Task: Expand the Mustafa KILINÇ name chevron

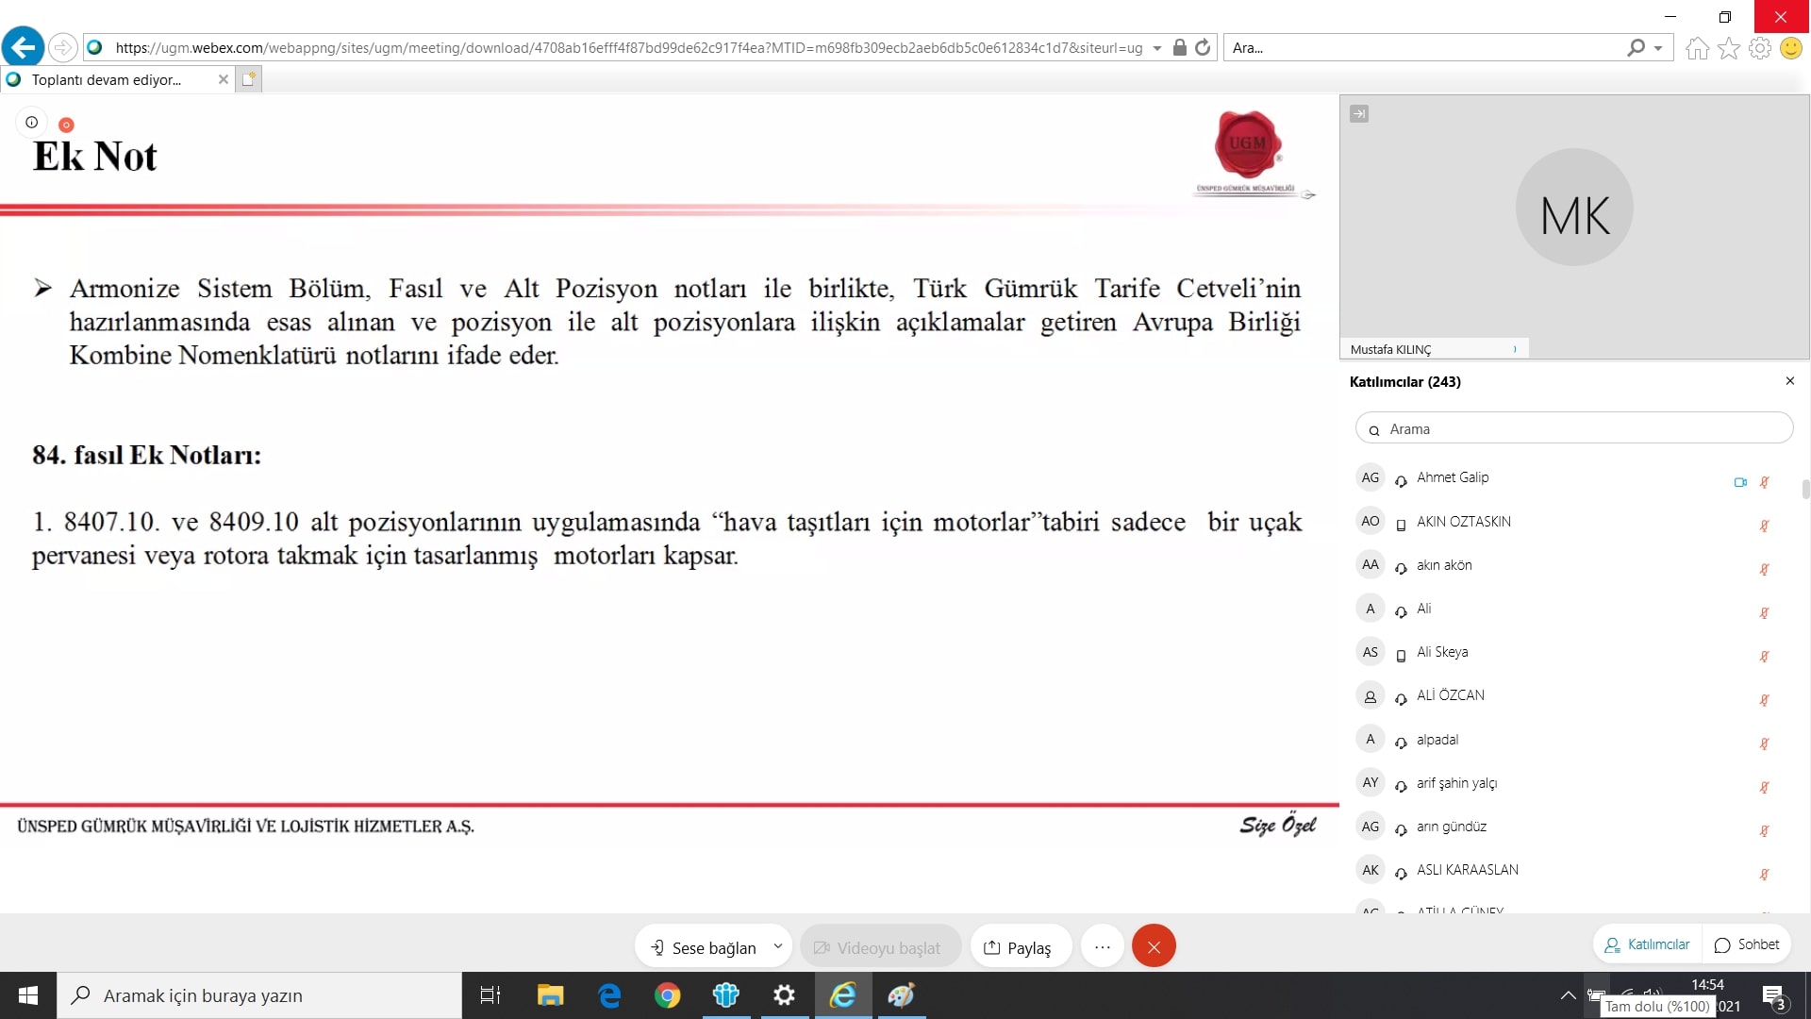Action: pyautogui.click(x=1515, y=349)
